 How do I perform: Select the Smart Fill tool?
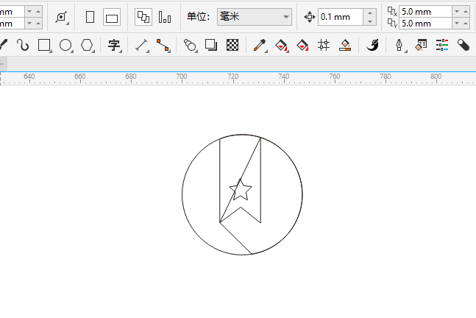302,45
